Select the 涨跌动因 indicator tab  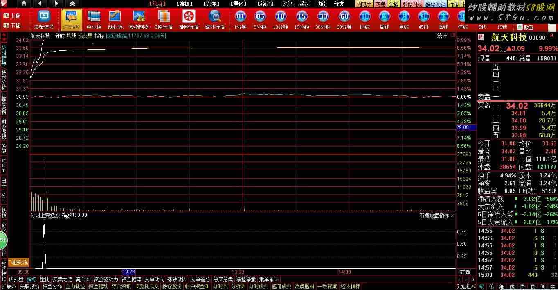177,279
